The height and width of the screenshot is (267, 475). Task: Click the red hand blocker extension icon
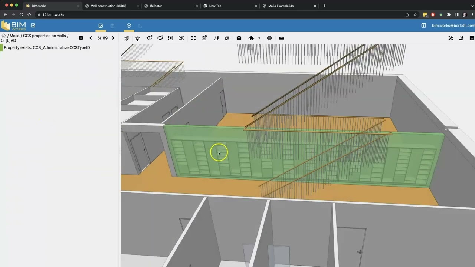[433, 14]
